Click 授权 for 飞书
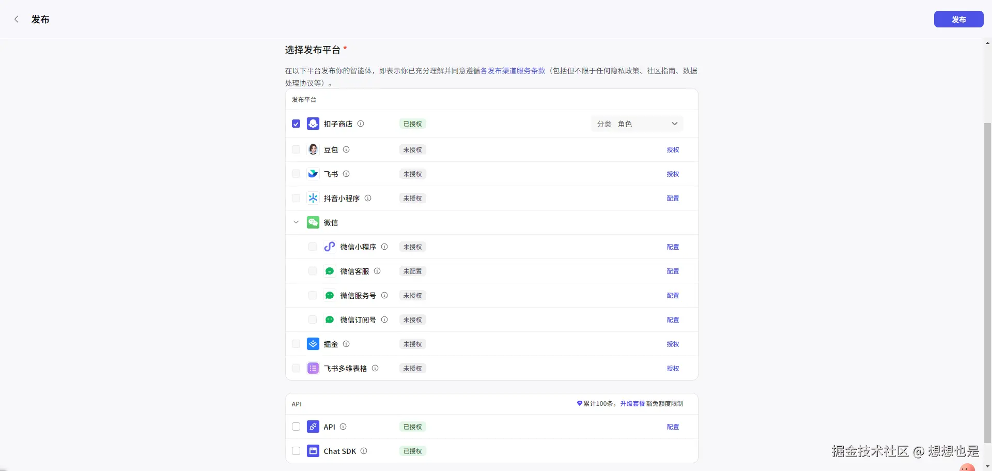Image resolution: width=992 pixels, height=471 pixels. click(x=673, y=174)
